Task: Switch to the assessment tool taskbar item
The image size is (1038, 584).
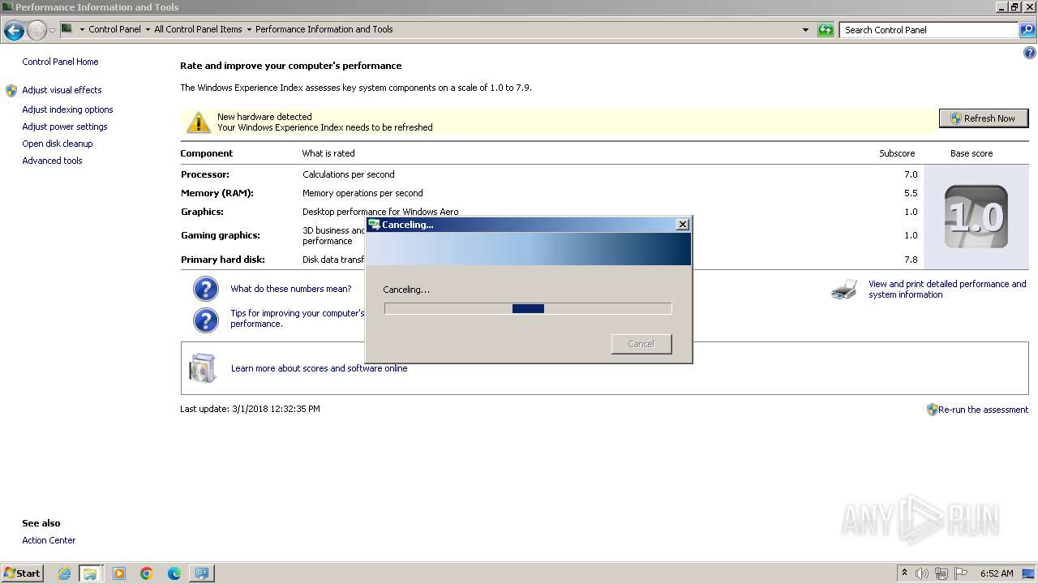Action: (202, 573)
